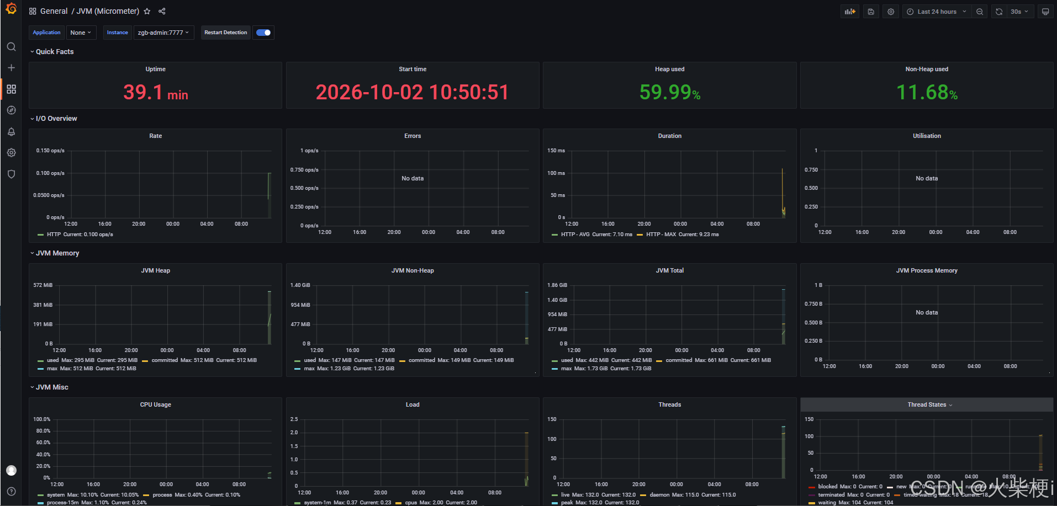
Task: Open the CPU Usage panel title menu
Action: click(x=155, y=404)
